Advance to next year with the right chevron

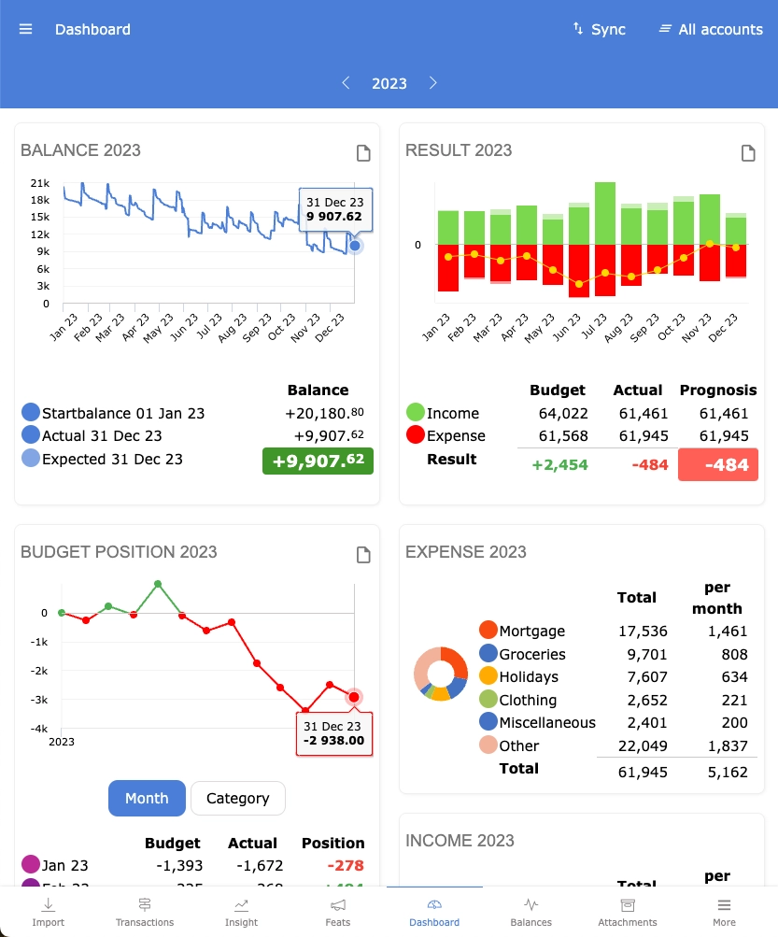click(x=433, y=83)
